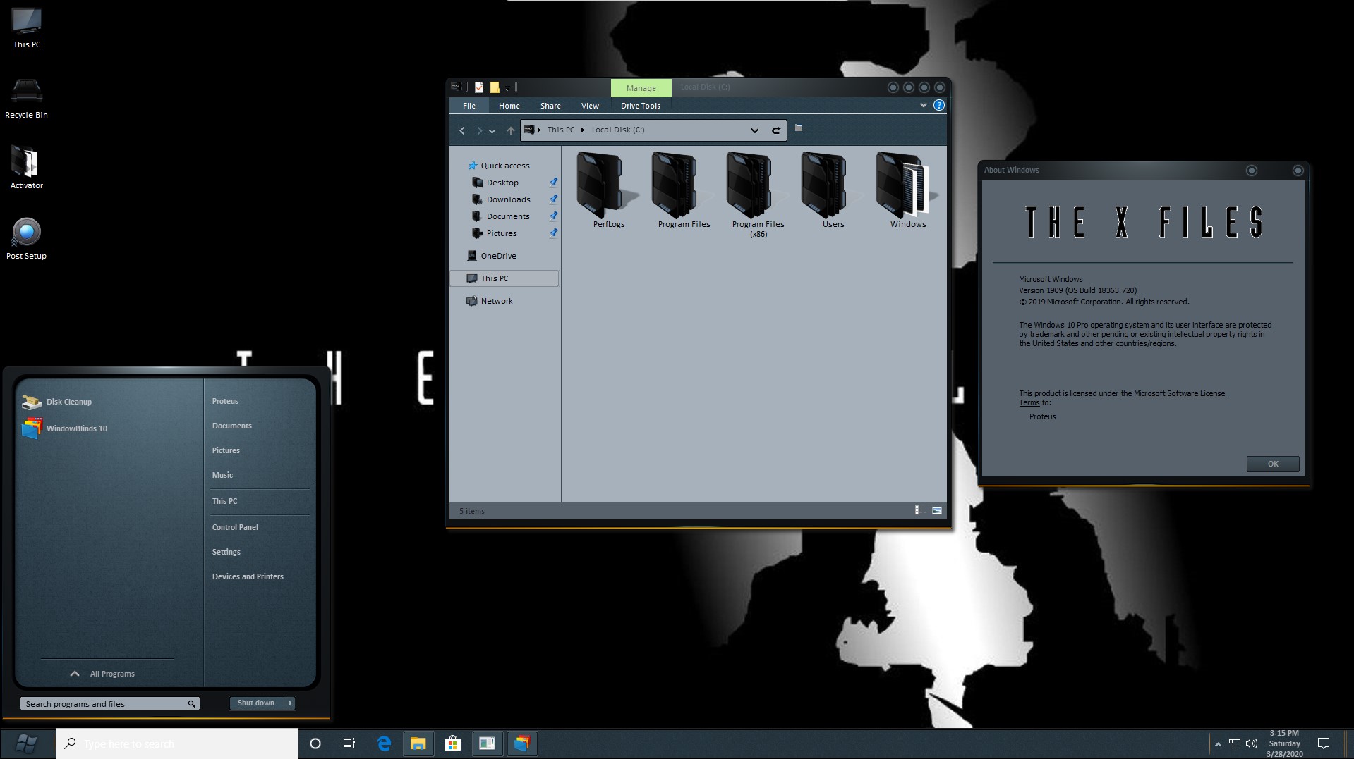The height and width of the screenshot is (759, 1354).
Task: Open Explorer help icon
Action: 938,105
